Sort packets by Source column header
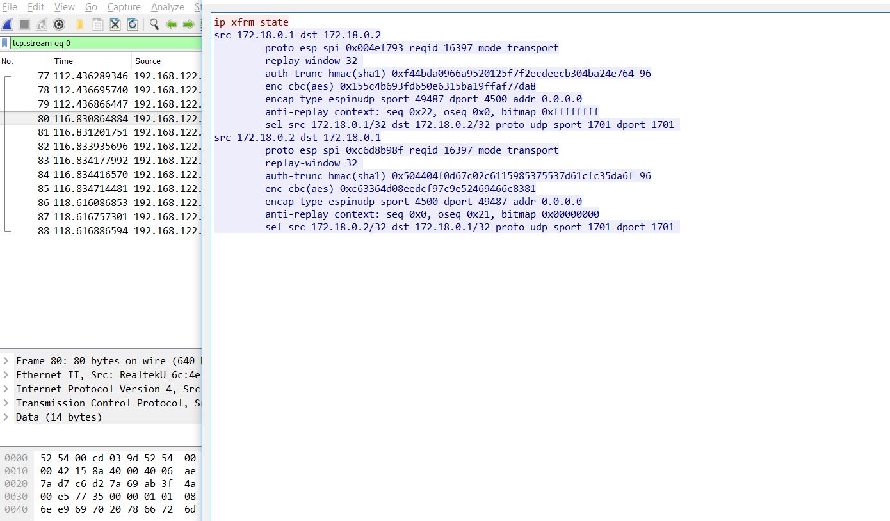 click(166, 61)
